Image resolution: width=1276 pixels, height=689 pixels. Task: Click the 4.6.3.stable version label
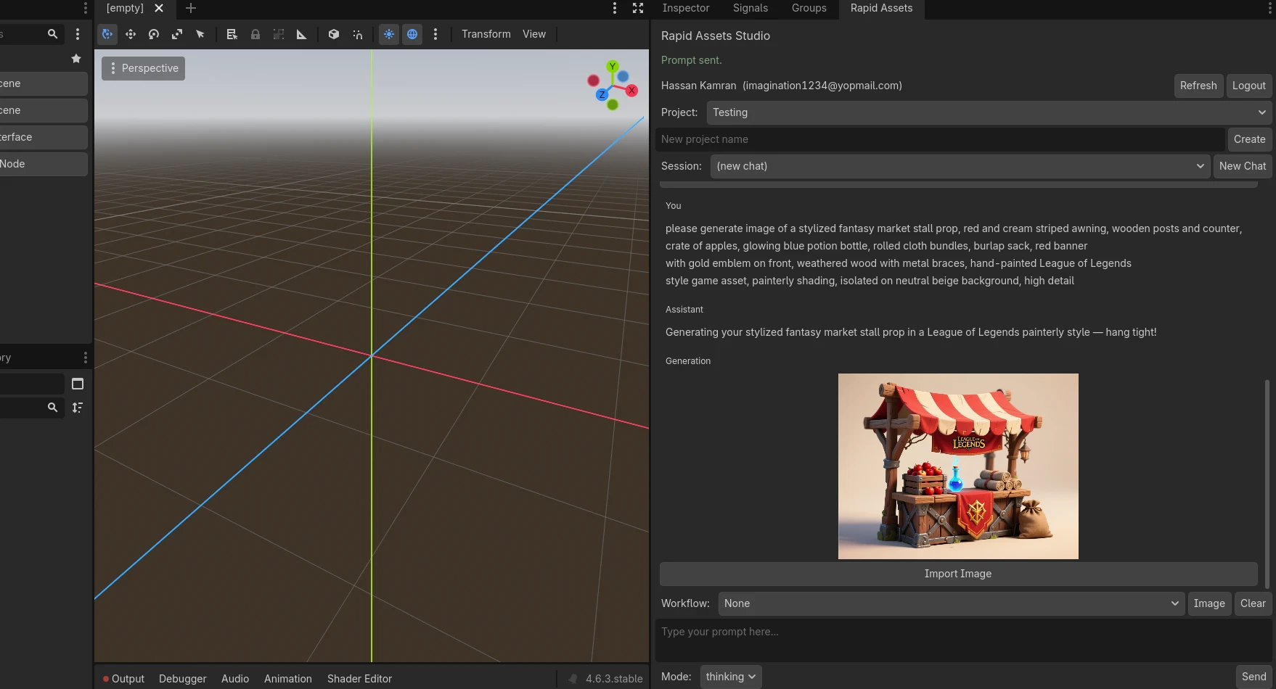pyautogui.click(x=614, y=679)
